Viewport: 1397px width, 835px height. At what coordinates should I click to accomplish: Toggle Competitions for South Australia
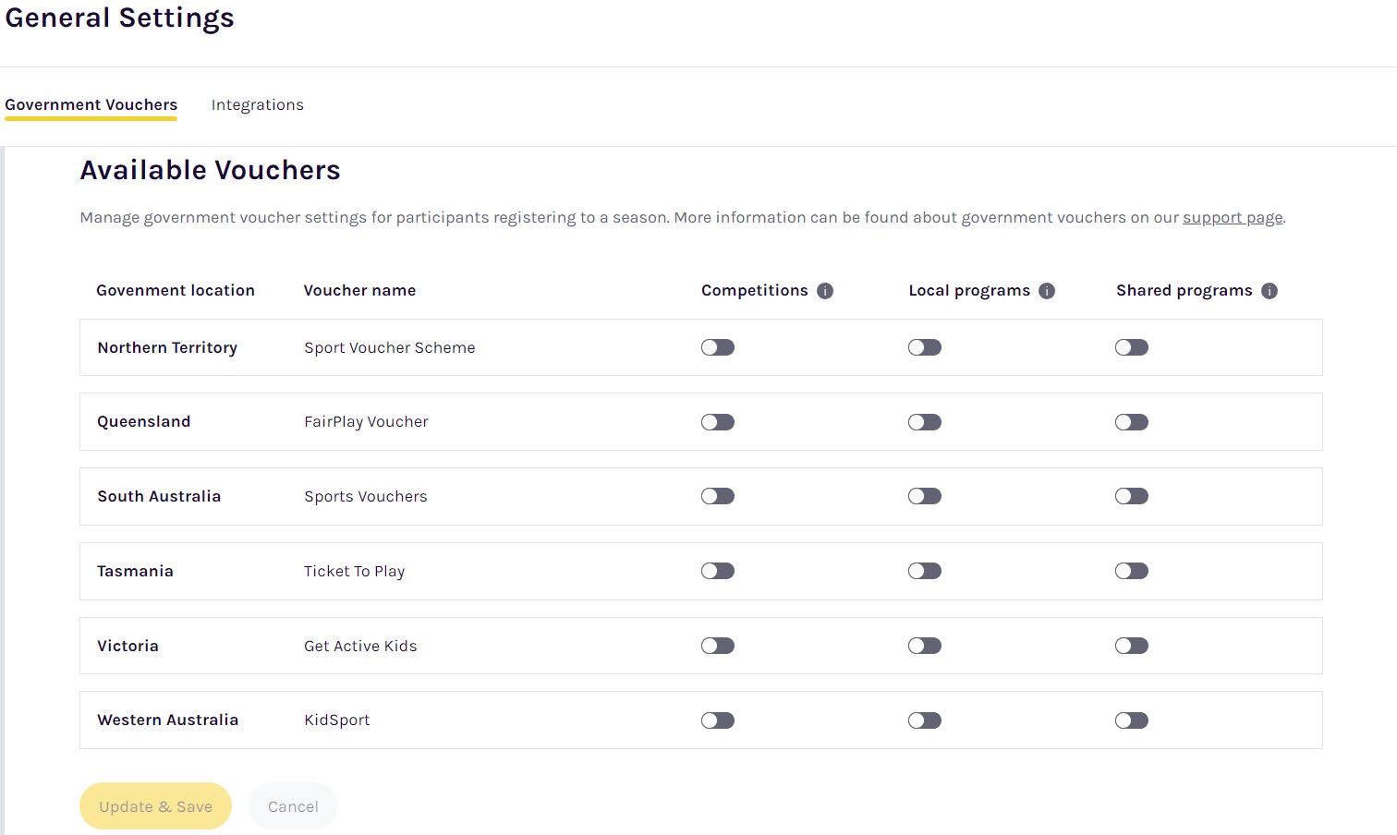[x=717, y=496]
